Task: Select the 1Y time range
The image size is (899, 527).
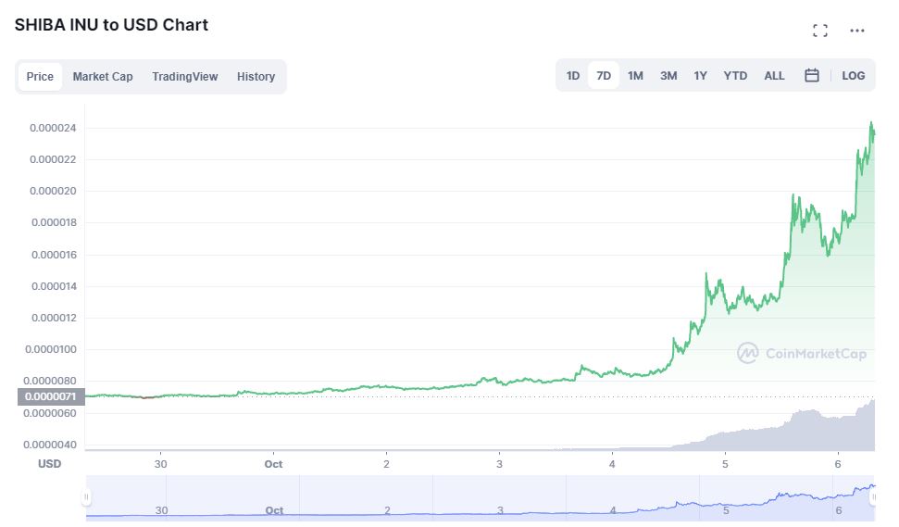Action: [x=700, y=76]
